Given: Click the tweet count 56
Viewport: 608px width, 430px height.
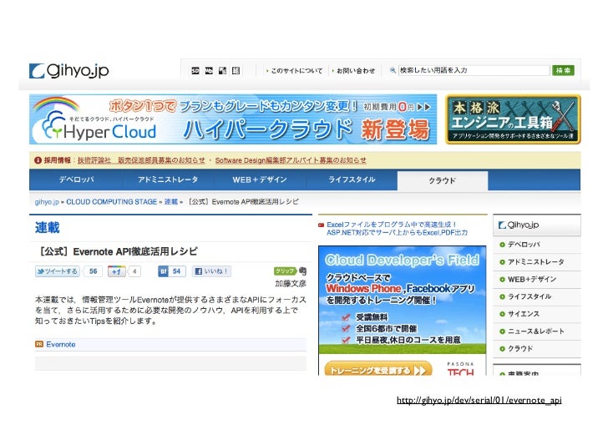Looking at the screenshot, I should pyautogui.click(x=93, y=271).
